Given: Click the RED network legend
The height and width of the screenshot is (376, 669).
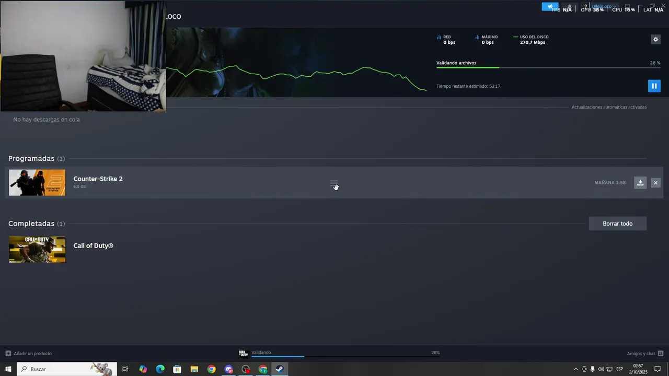Looking at the screenshot, I should tap(446, 40).
